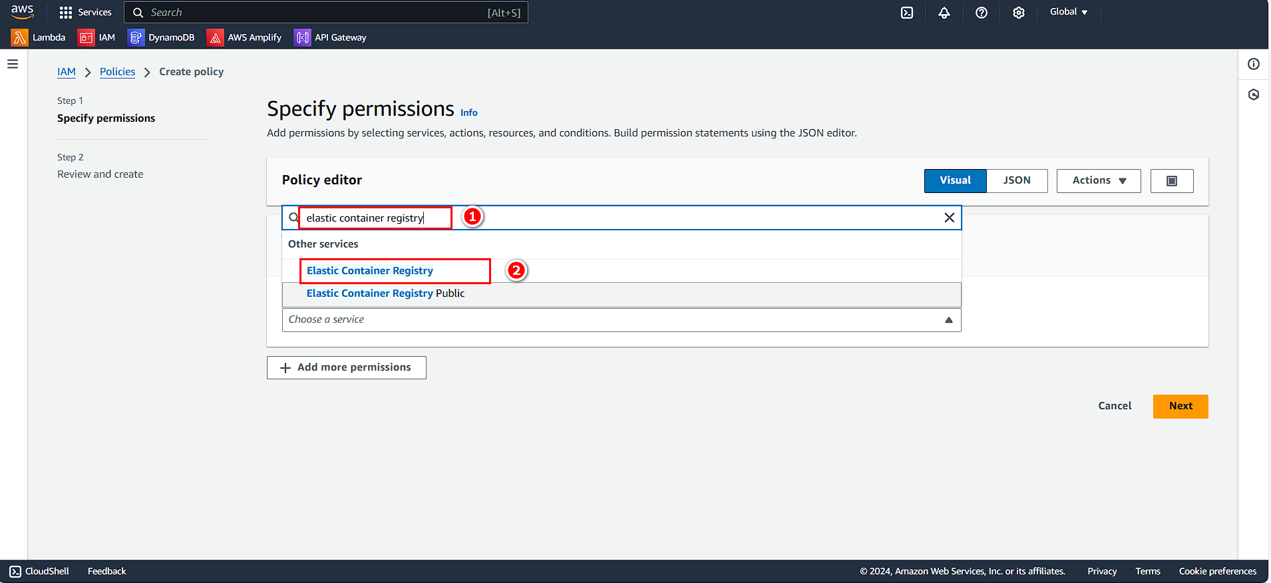Open the AWS home logo
1271x583 pixels.
click(x=22, y=11)
